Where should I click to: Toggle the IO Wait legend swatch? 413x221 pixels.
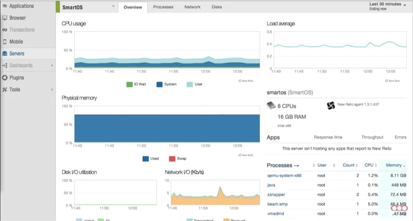(x=130, y=84)
